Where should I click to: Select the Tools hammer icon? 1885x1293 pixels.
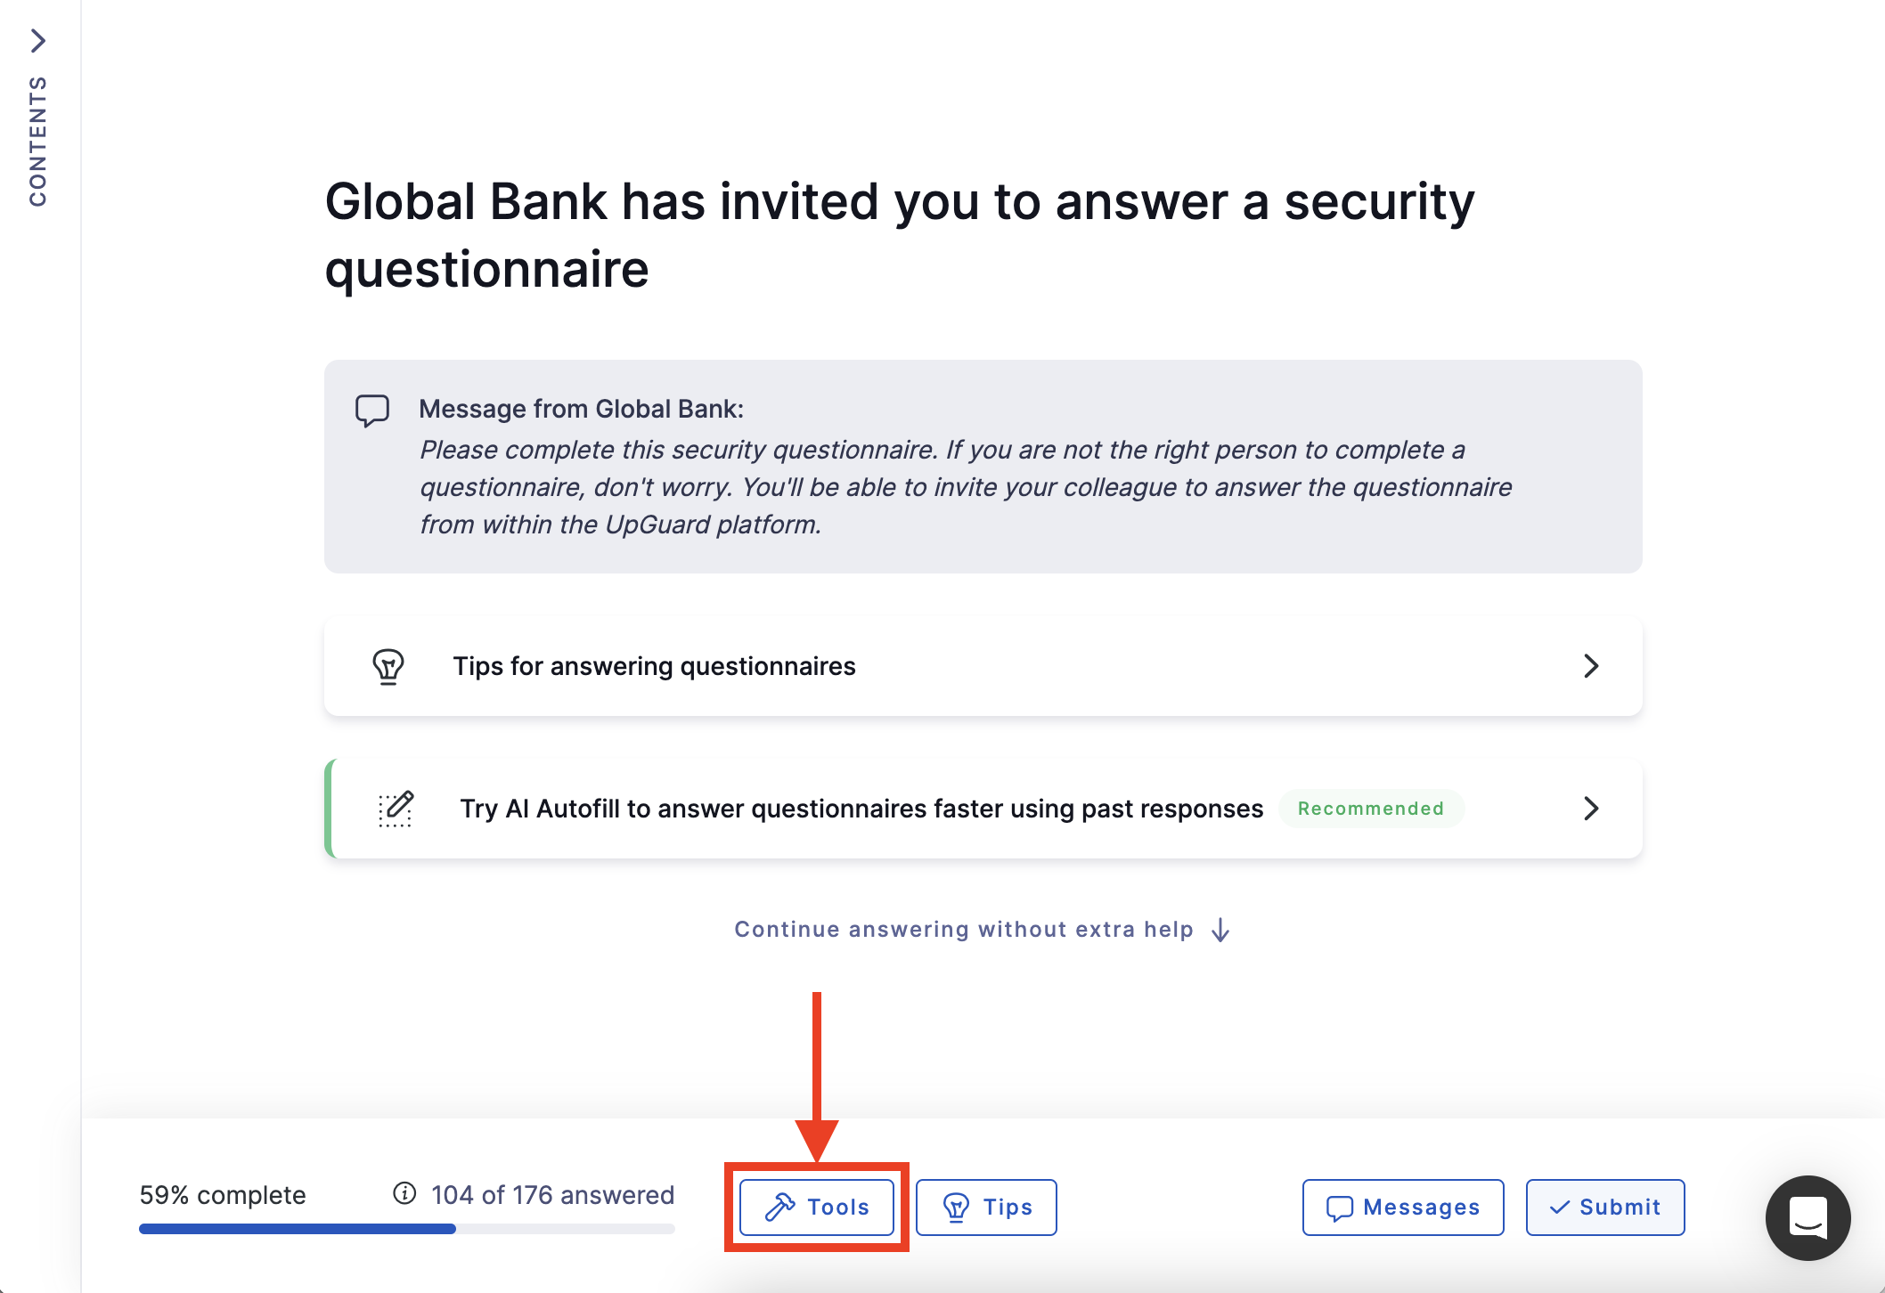pyautogui.click(x=779, y=1207)
